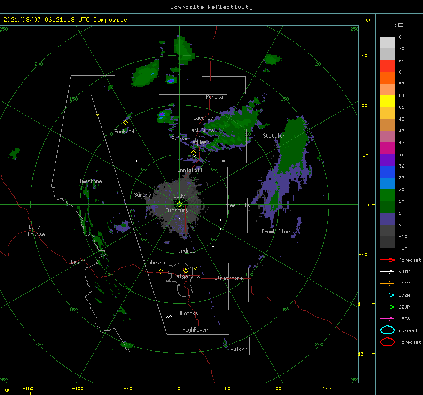Click the Banff label
Viewport: 423px width, 395px height.
pos(78,262)
